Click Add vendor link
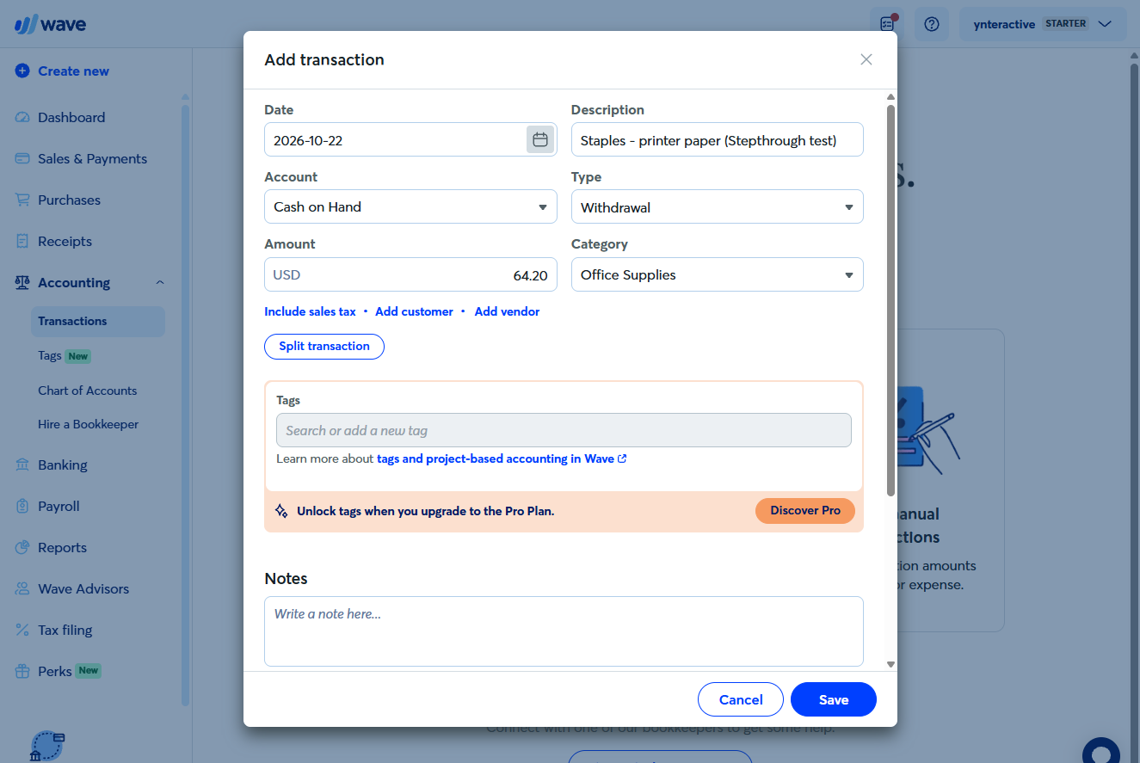 tap(507, 311)
